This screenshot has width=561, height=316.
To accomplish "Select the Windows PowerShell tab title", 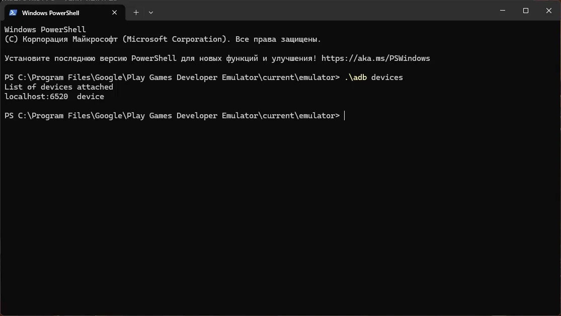I will pos(50,13).
